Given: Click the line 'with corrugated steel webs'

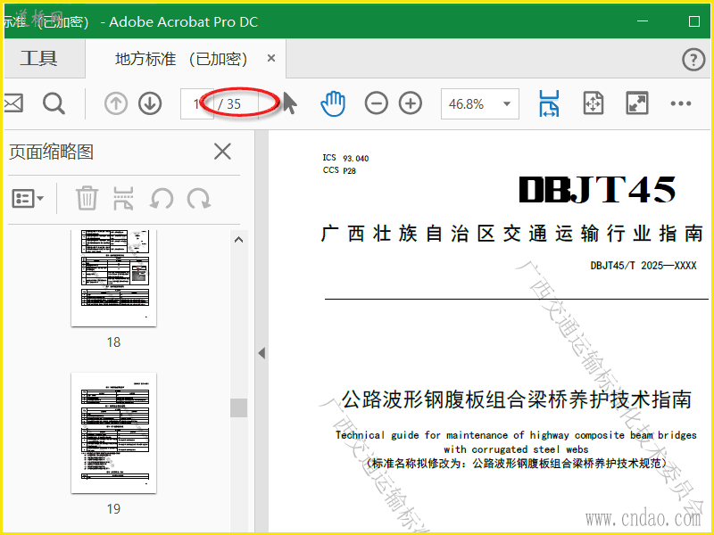Looking at the screenshot, I should point(516,449).
